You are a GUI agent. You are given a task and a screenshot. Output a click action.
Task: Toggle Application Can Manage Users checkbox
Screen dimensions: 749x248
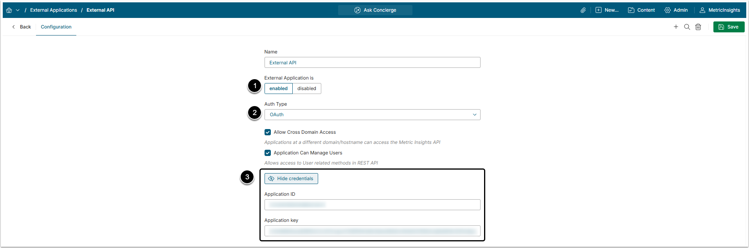tap(268, 153)
